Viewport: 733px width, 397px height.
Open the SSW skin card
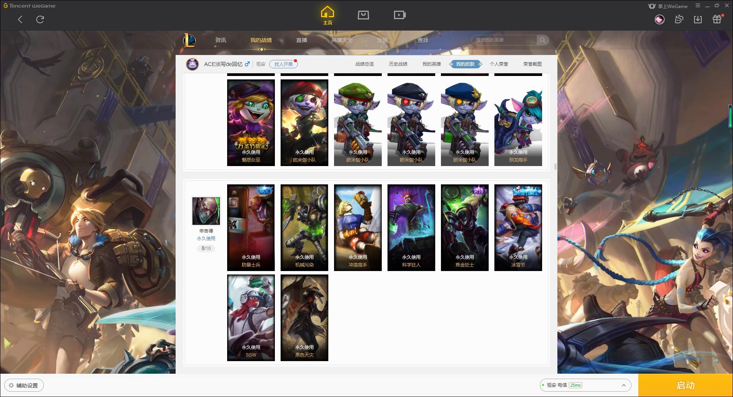(251, 318)
